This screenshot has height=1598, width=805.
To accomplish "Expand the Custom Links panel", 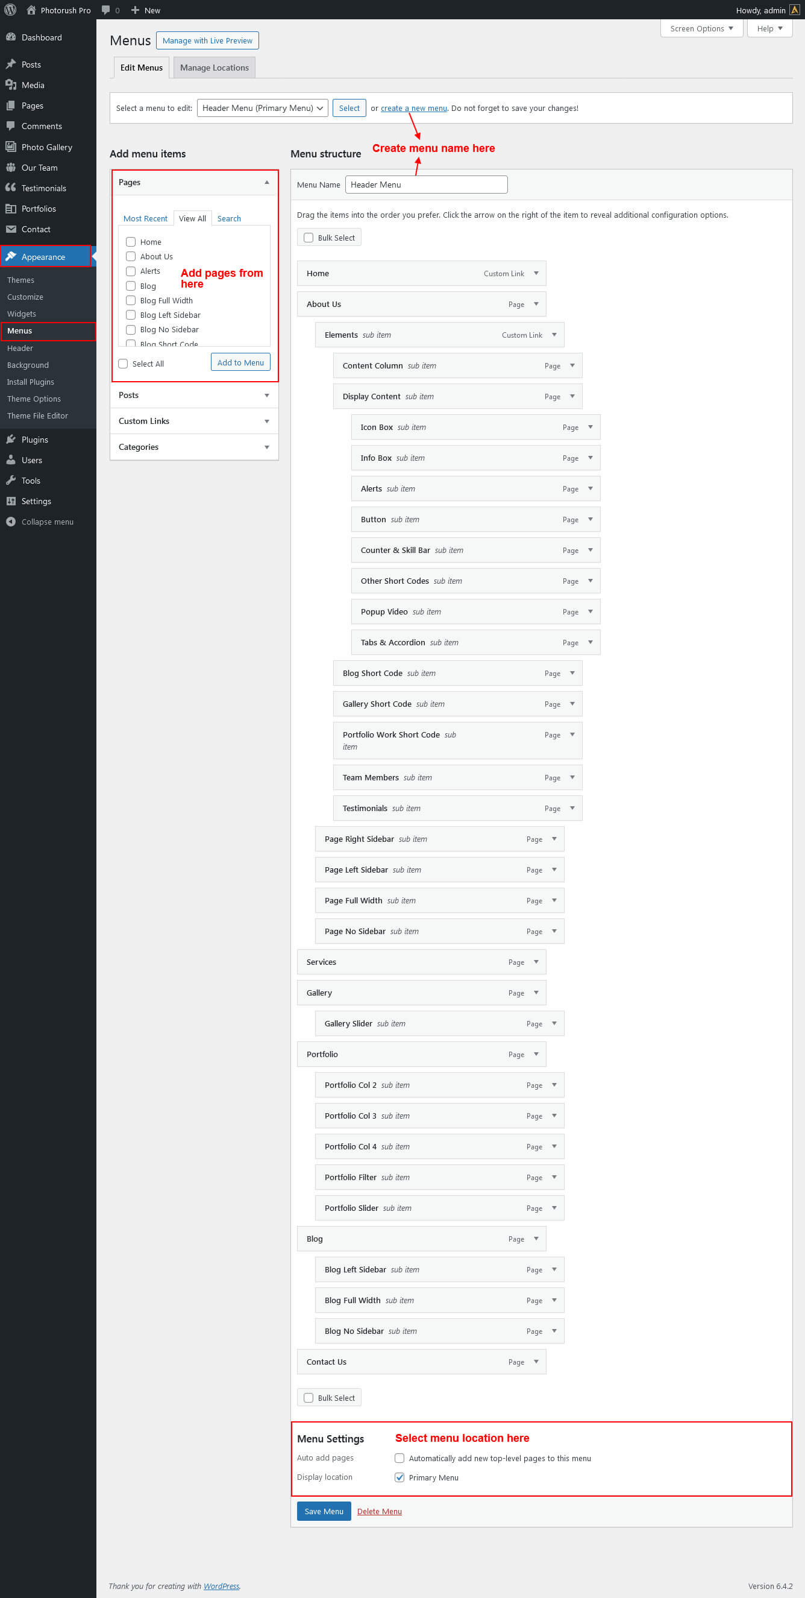I will point(194,422).
